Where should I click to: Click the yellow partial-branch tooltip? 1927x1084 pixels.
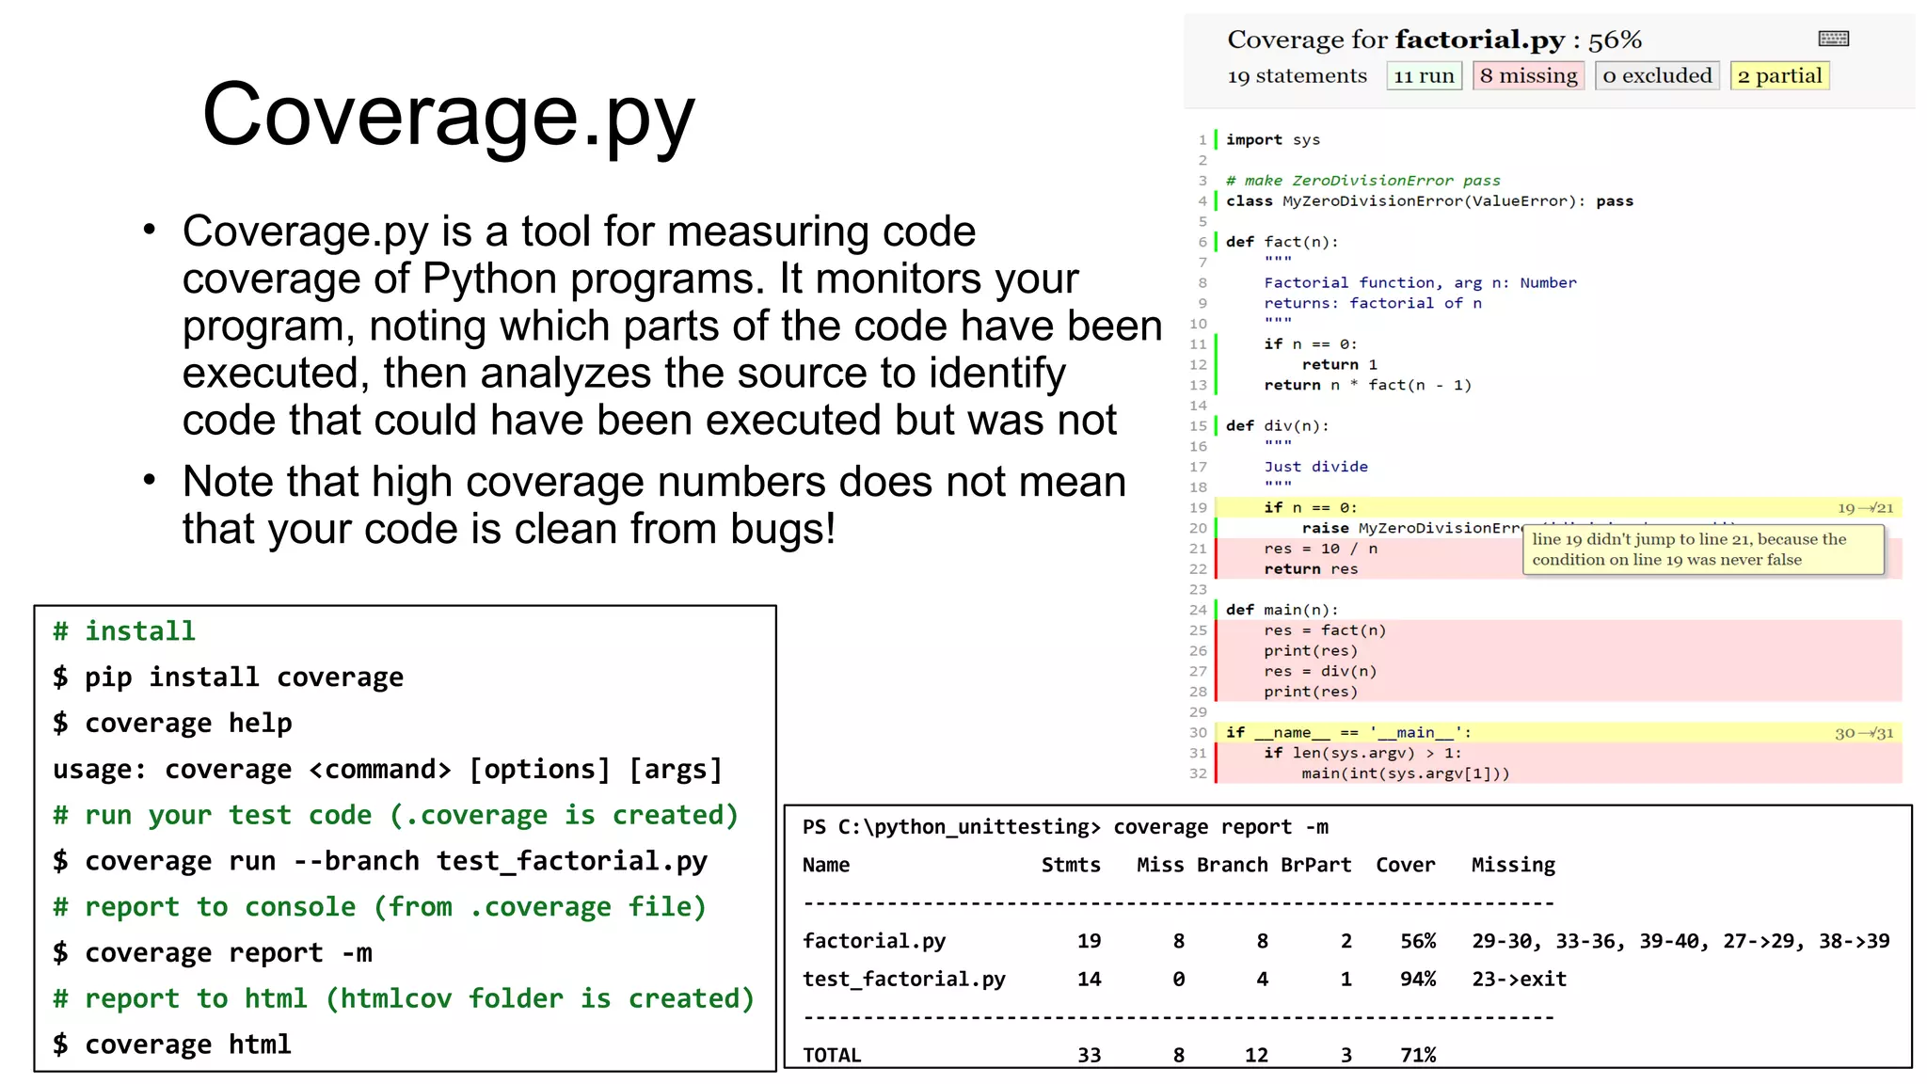coord(1703,550)
